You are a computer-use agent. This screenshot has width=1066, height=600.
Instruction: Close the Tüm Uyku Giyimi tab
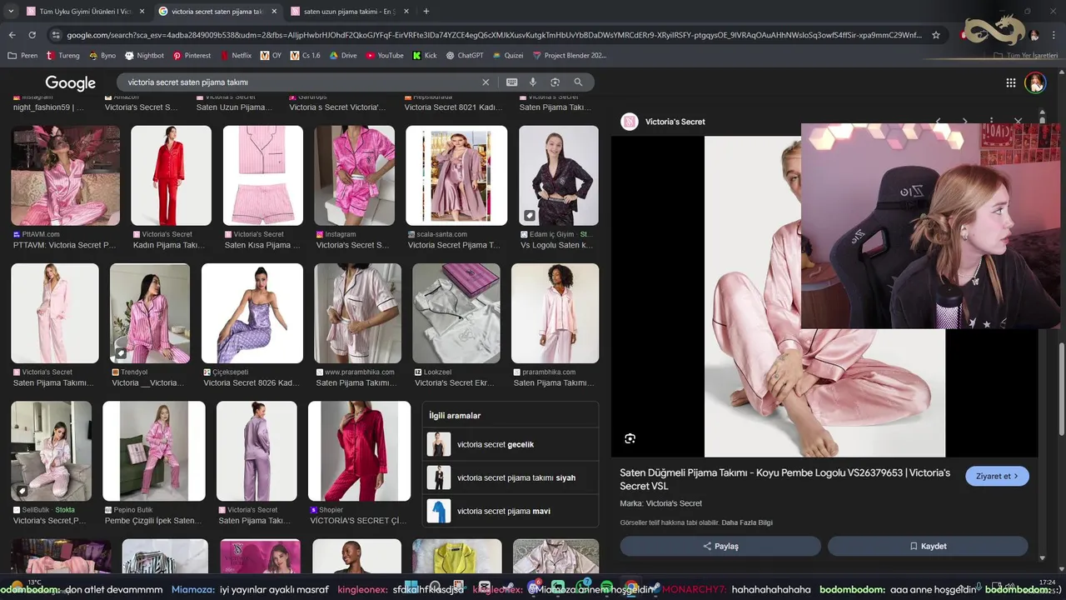142,12
